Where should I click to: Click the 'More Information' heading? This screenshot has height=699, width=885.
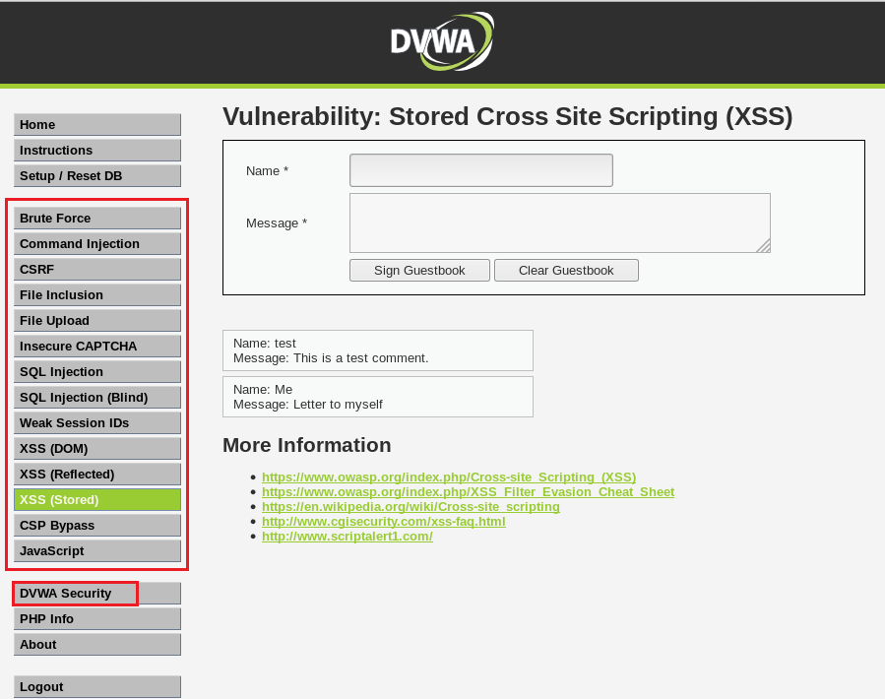tap(306, 445)
